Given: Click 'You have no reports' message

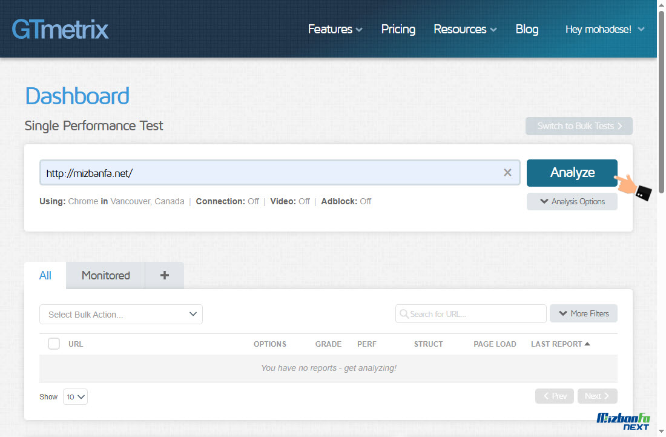Looking at the screenshot, I should (328, 368).
